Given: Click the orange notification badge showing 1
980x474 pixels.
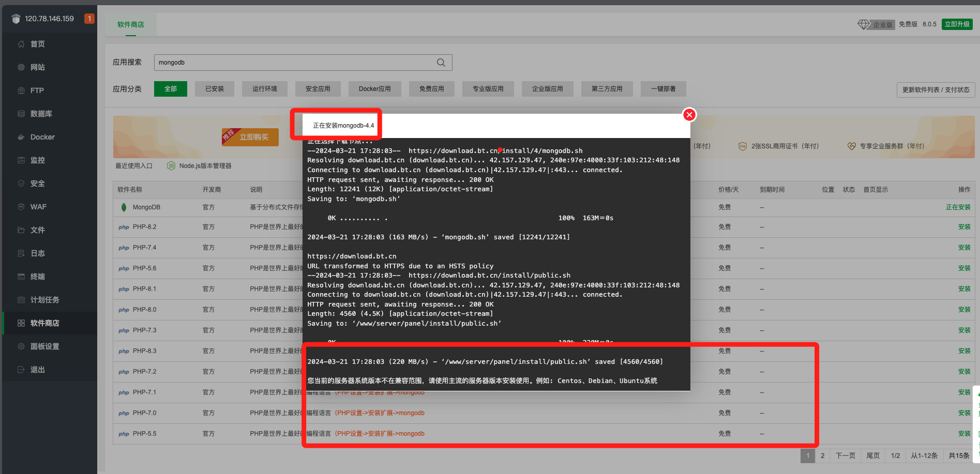Looking at the screenshot, I should [89, 19].
